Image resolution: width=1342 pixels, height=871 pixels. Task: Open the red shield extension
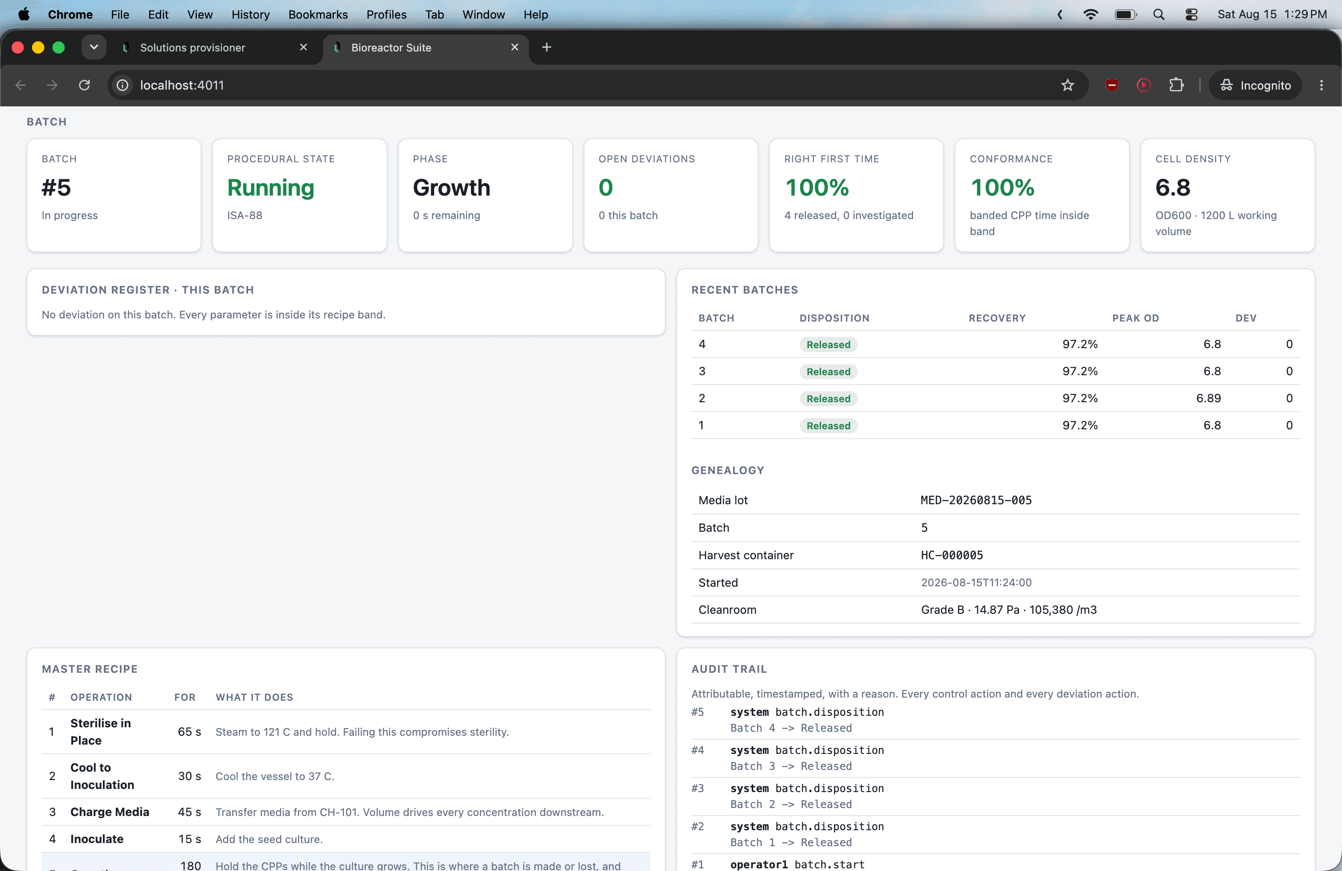point(1112,85)
